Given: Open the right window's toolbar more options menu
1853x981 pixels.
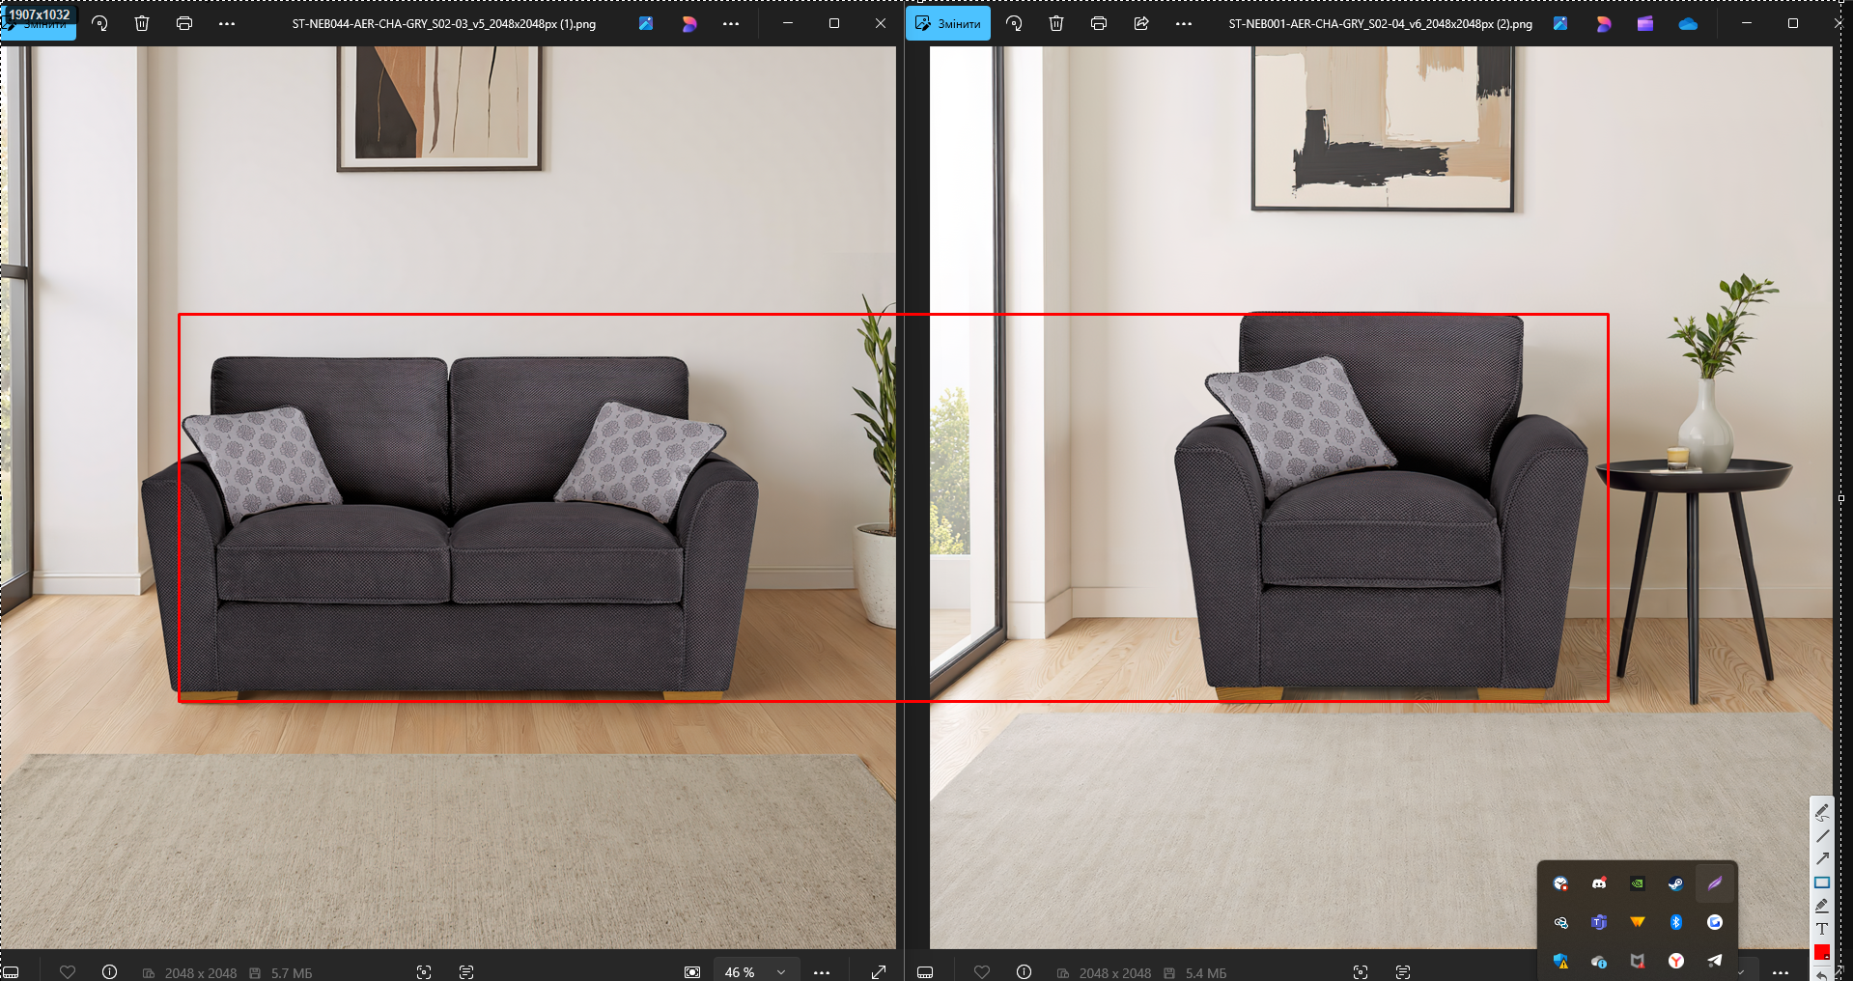Looking at the screenshot, I should point(1184,23).
